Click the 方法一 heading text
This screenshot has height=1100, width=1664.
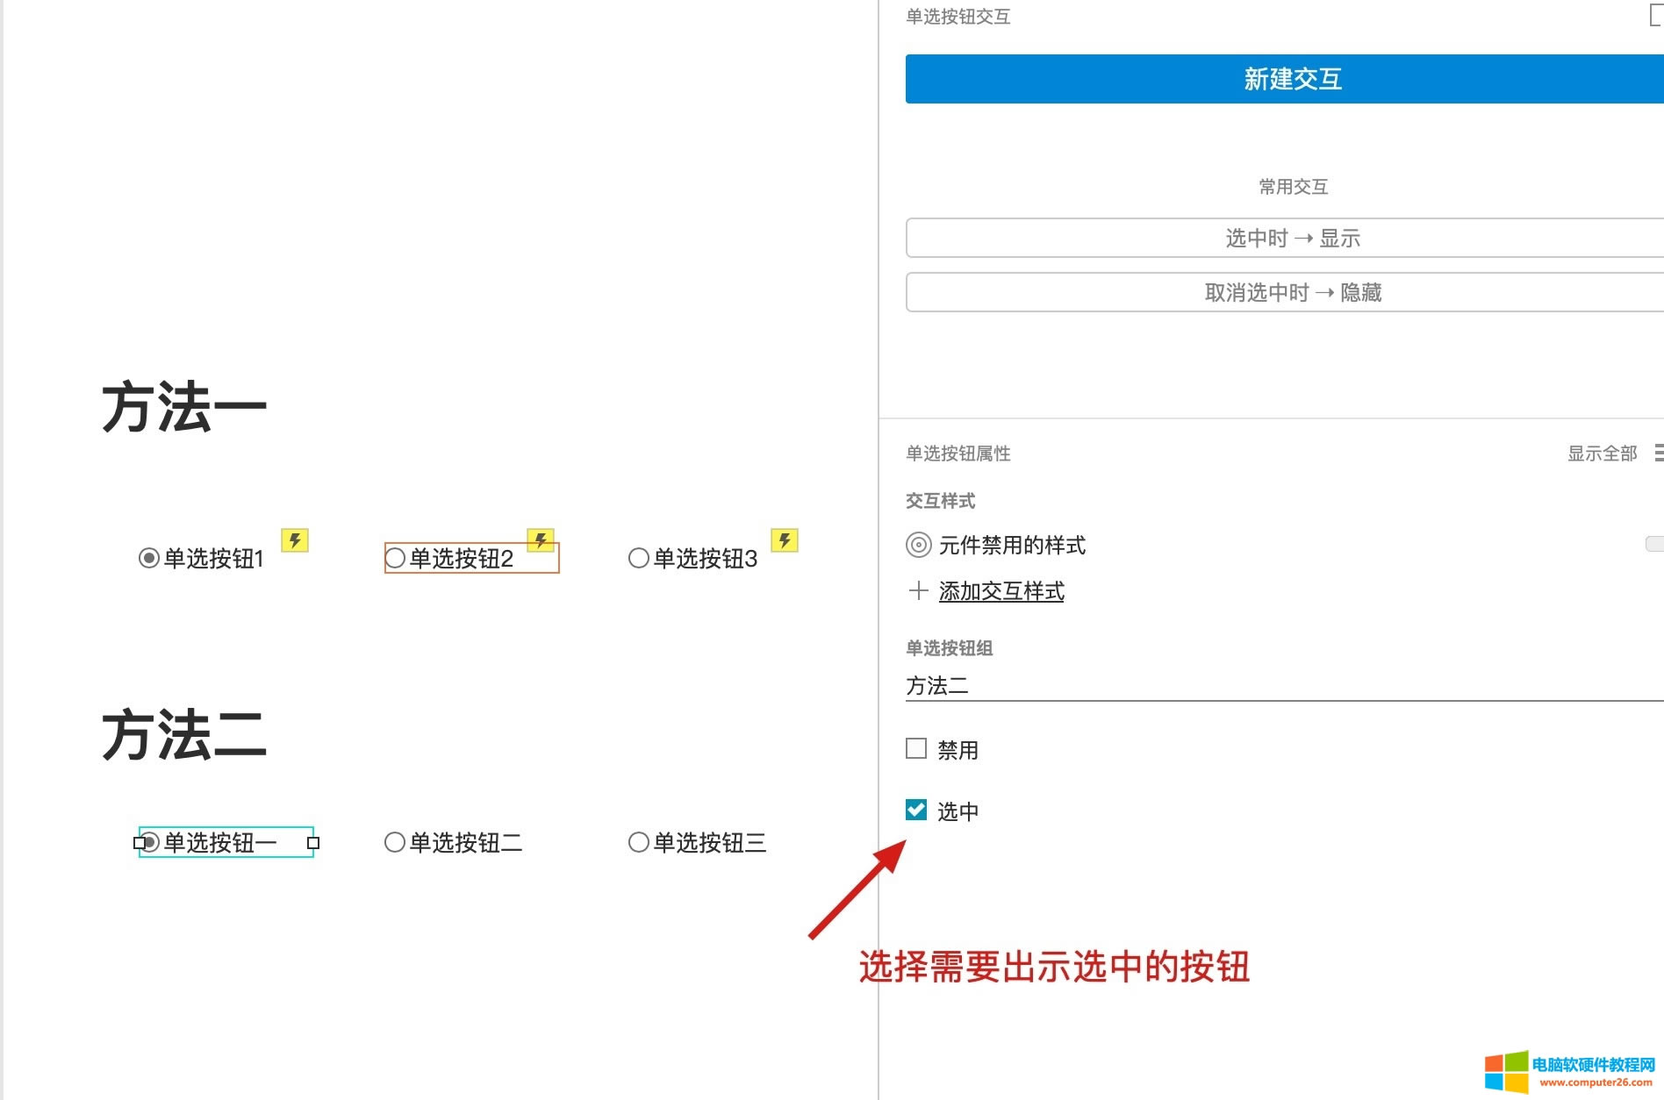tap(184, 408)
